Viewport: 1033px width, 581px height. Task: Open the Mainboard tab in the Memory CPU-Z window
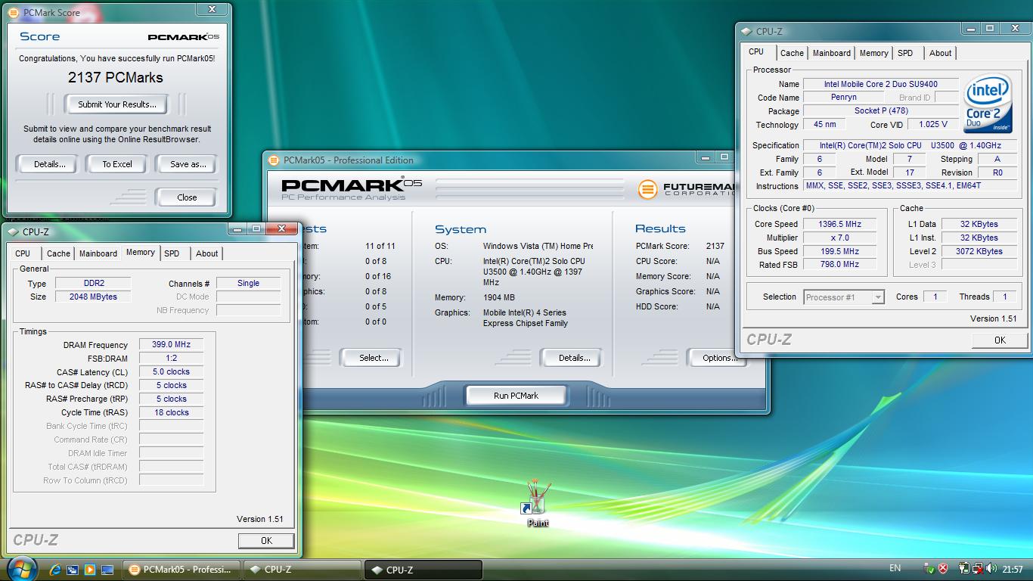coord(98,253)
